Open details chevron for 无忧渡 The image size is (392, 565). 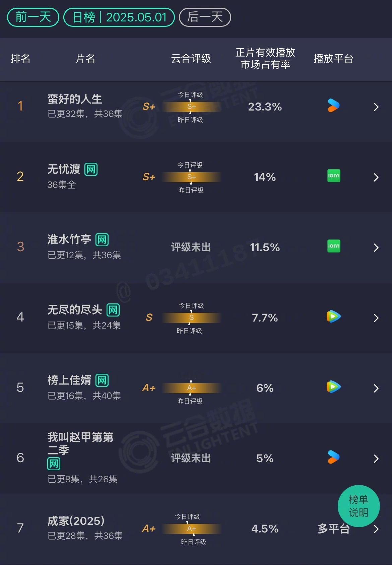click(x=376, y=177)
